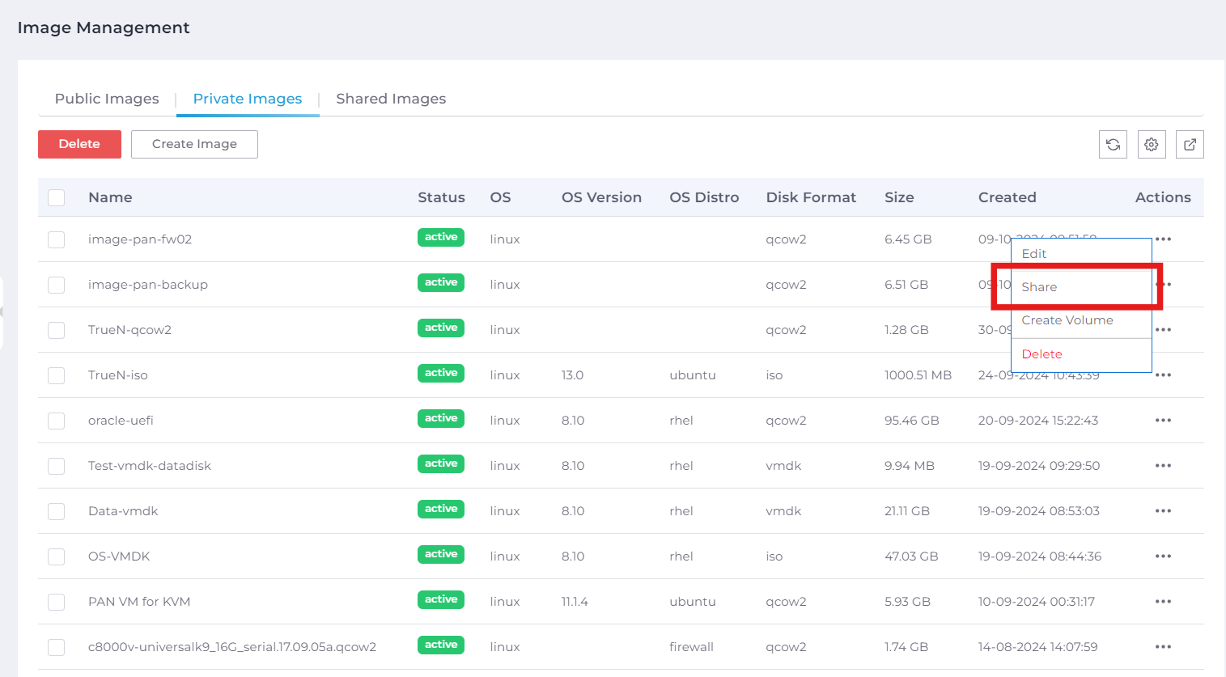Switch to the Shared Images tab
The width and height of the screenshot is (1226, 677).
coord(391,99)
